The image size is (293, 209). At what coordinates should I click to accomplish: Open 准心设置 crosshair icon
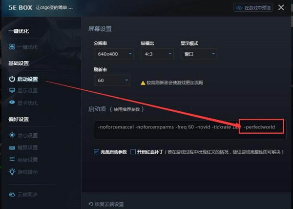click(12, 135)
